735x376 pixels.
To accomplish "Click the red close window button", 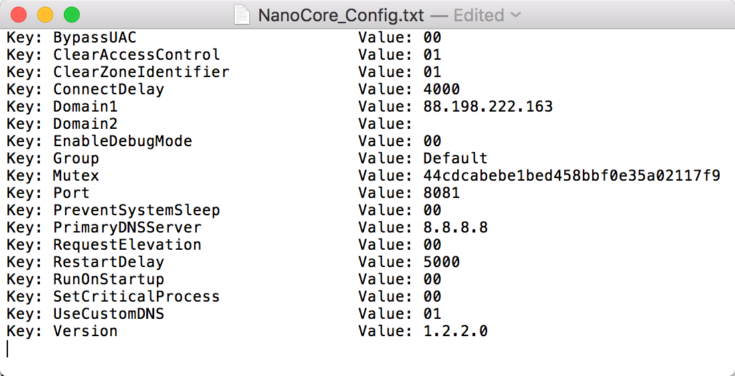I will (x=19, y=15).
